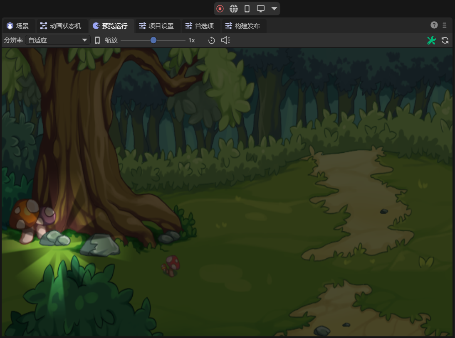Viewport: 455px width, 338px height.
Task: Click the refresh preview icon
Action: click(x=445, y=40)
